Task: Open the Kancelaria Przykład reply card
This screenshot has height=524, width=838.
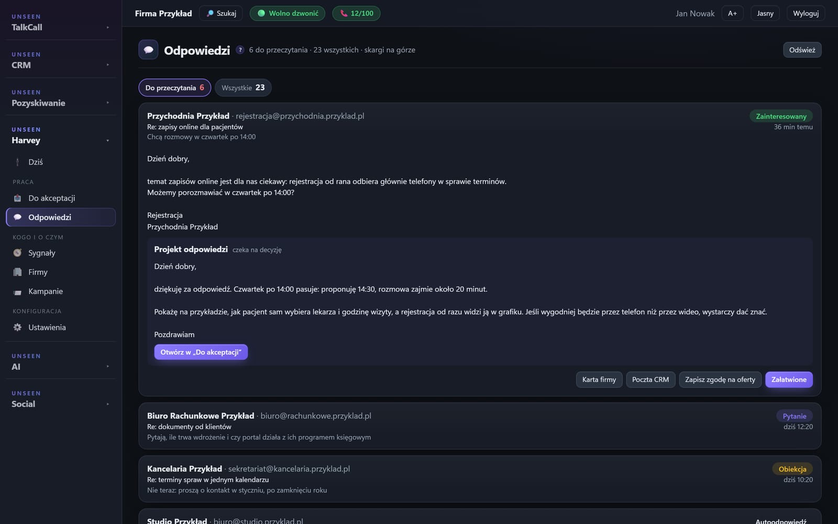Action: pos(480,479)
